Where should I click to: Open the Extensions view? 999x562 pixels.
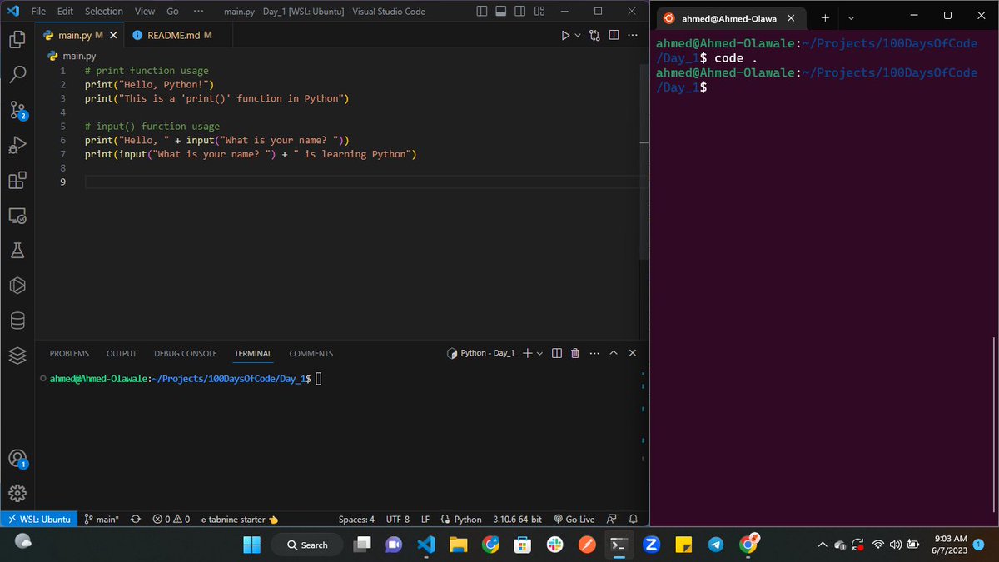[x=17, y=181]
